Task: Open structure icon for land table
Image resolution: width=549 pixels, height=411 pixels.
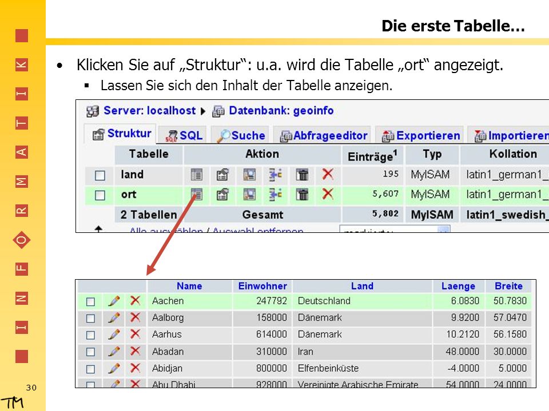Action: coord(222,175)
